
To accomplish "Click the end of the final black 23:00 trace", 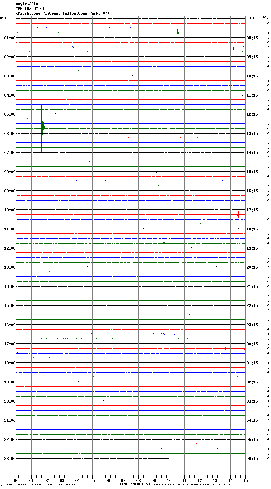I will tap(169, 458).
